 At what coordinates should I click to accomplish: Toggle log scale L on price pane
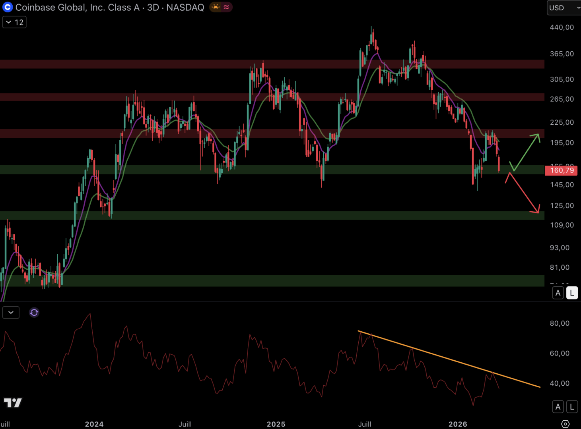[x=572, y=293]
